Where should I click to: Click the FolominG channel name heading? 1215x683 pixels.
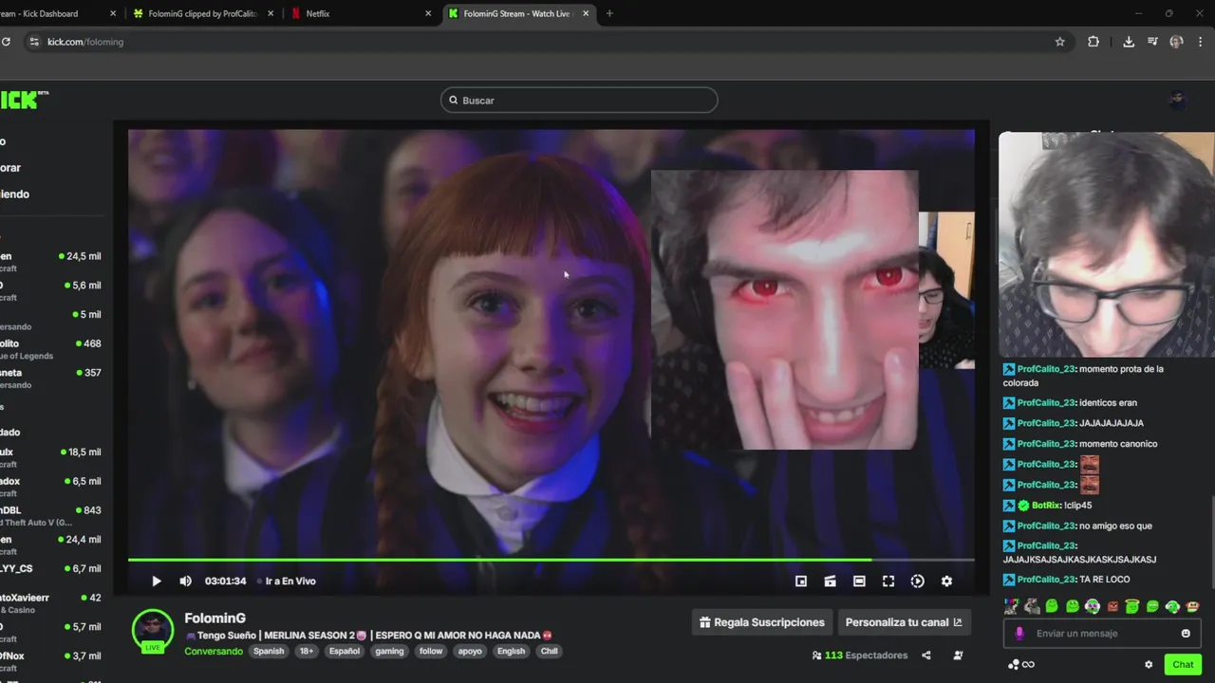click(215, 618)
